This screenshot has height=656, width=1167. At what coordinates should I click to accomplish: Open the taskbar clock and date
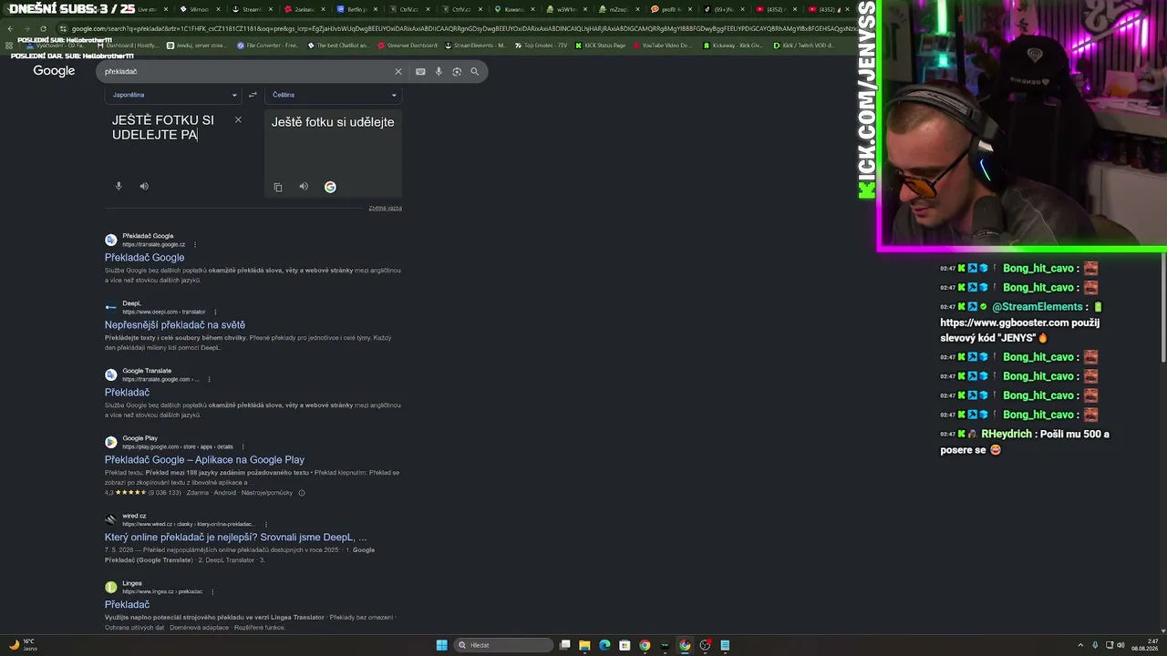click(1145, 645)
